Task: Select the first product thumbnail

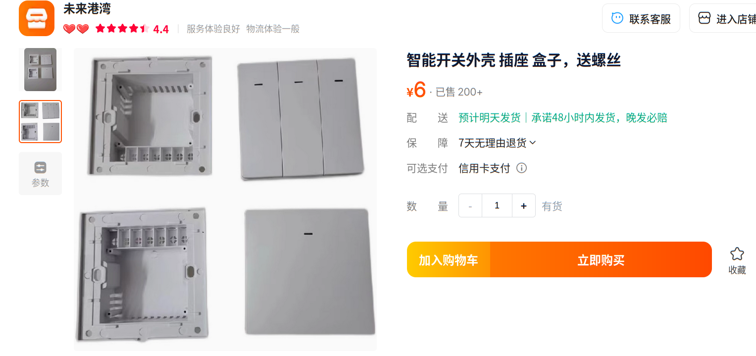Action: pos(40,69)
